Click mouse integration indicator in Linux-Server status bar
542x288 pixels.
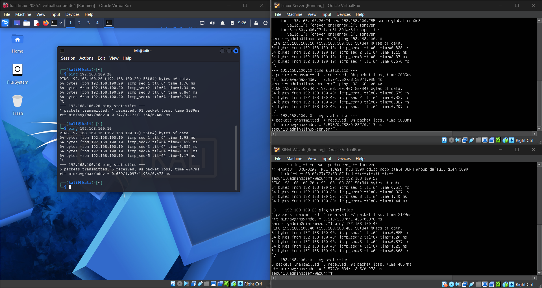(x=505, y=140)
